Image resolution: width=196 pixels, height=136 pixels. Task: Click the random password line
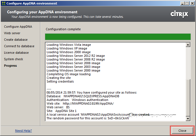87,118
